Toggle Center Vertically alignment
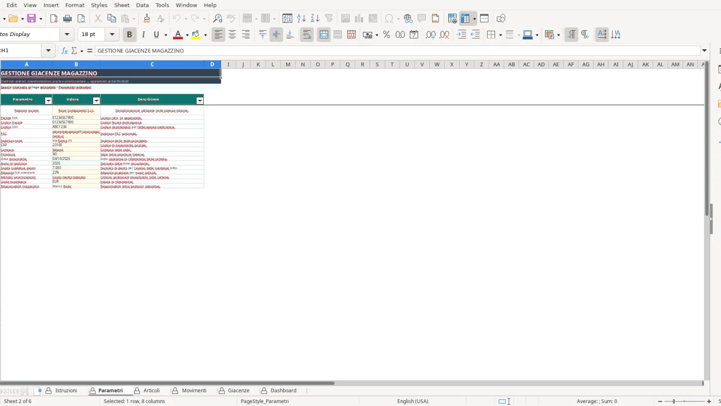Image resolution: width=721 pixels, height=406 pixels. (276, 35)
